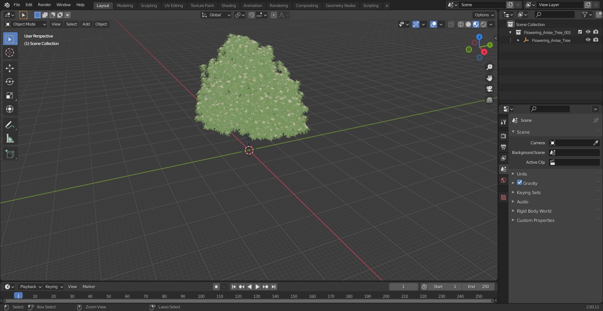
Task: Toggle visibility of Flowering_Anise_Tree object
Action: tap(588, 40)
